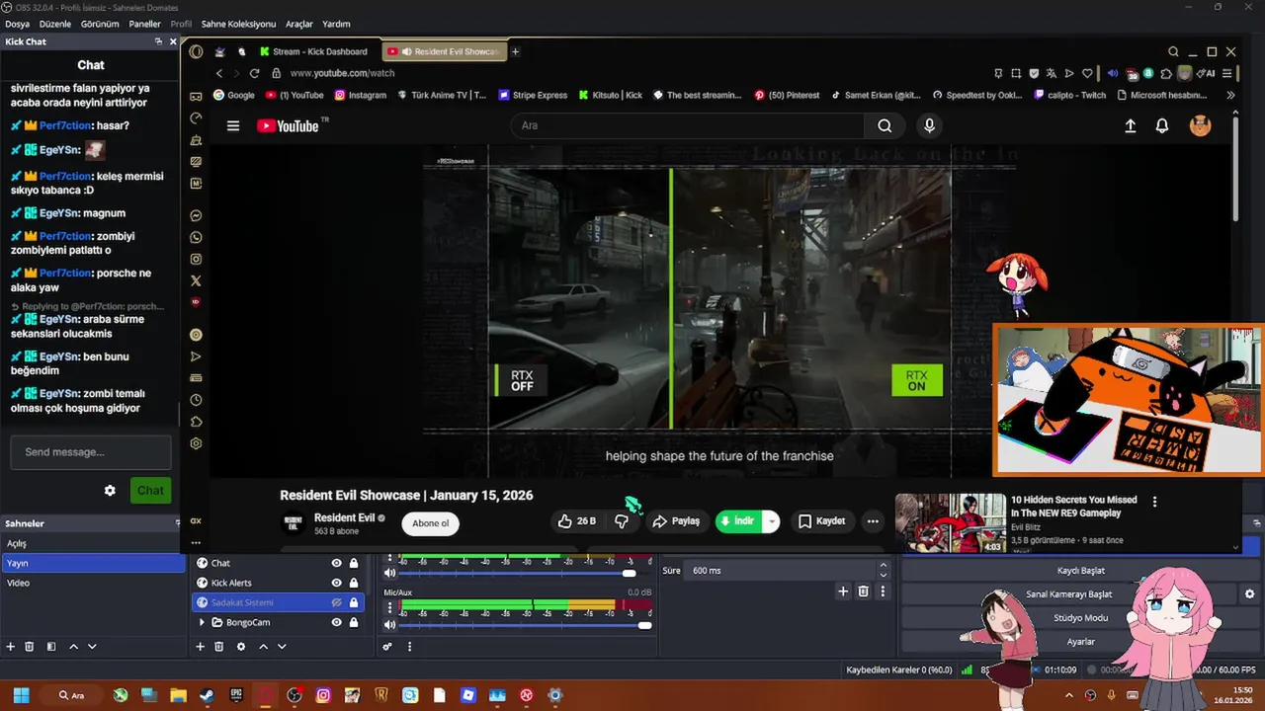The image size is (1265, 711).
Task: Mute the Mic/Aux audio
Action: coord(389,625)
